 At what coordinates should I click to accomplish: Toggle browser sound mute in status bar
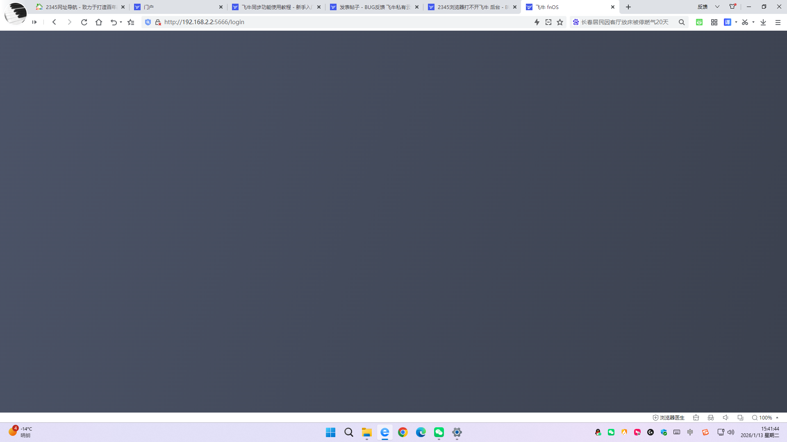pos(726,417)
